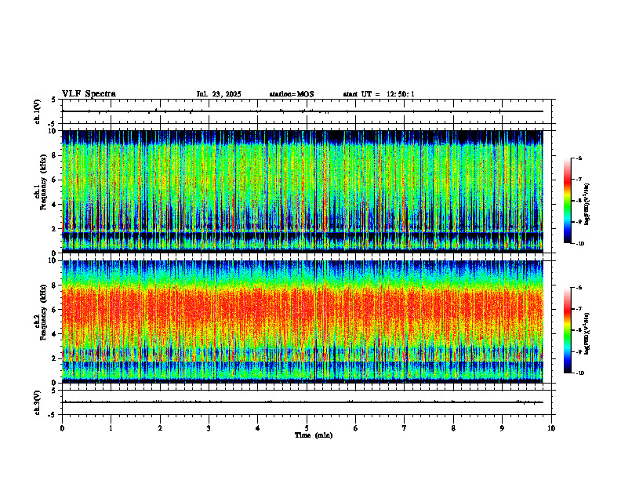Click the time axis tick label "5"
Image resolution: width=621 pixels, height=480 pixels.
pyautogui.click(x=307, y=428)
